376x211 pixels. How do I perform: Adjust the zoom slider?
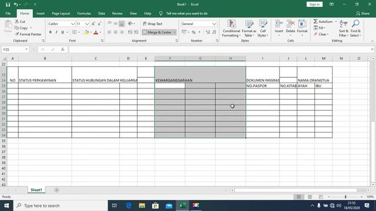[x=345, y=197]
